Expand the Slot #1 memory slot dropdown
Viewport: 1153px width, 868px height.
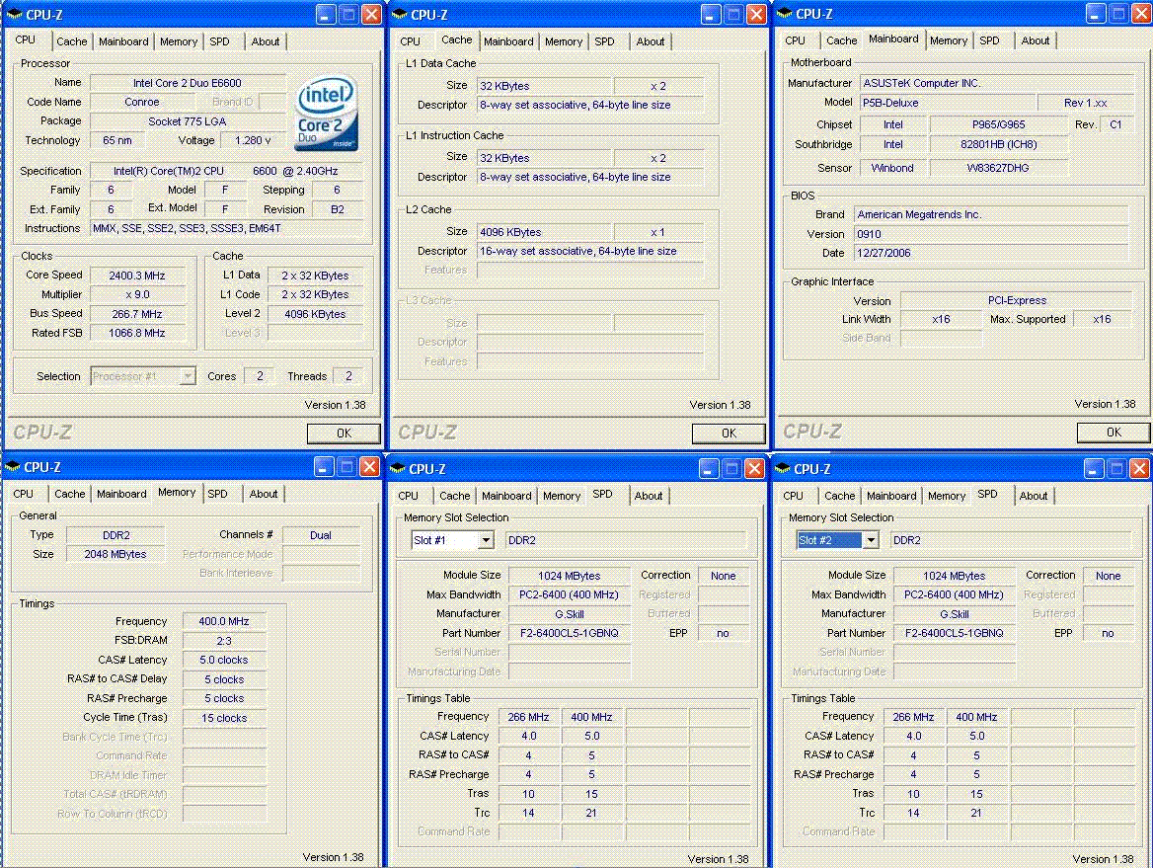click(x=486, y=541)
